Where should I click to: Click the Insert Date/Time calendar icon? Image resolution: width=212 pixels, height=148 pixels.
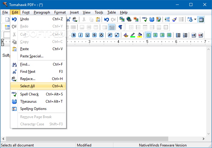(190, 19)
